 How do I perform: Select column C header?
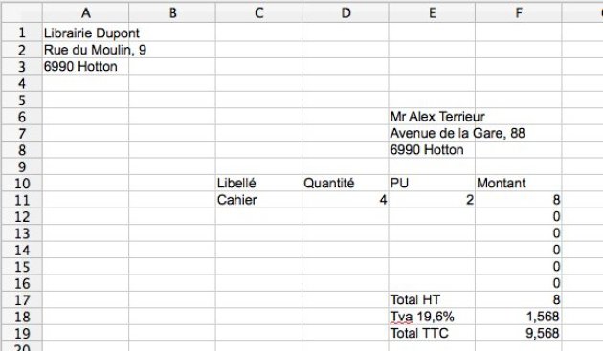(258, 13)
